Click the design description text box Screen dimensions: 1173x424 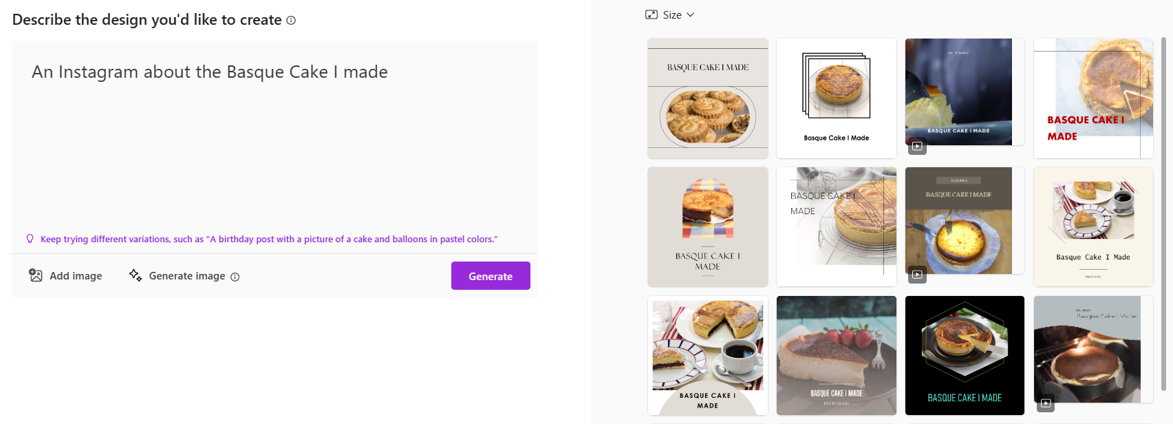275,138
